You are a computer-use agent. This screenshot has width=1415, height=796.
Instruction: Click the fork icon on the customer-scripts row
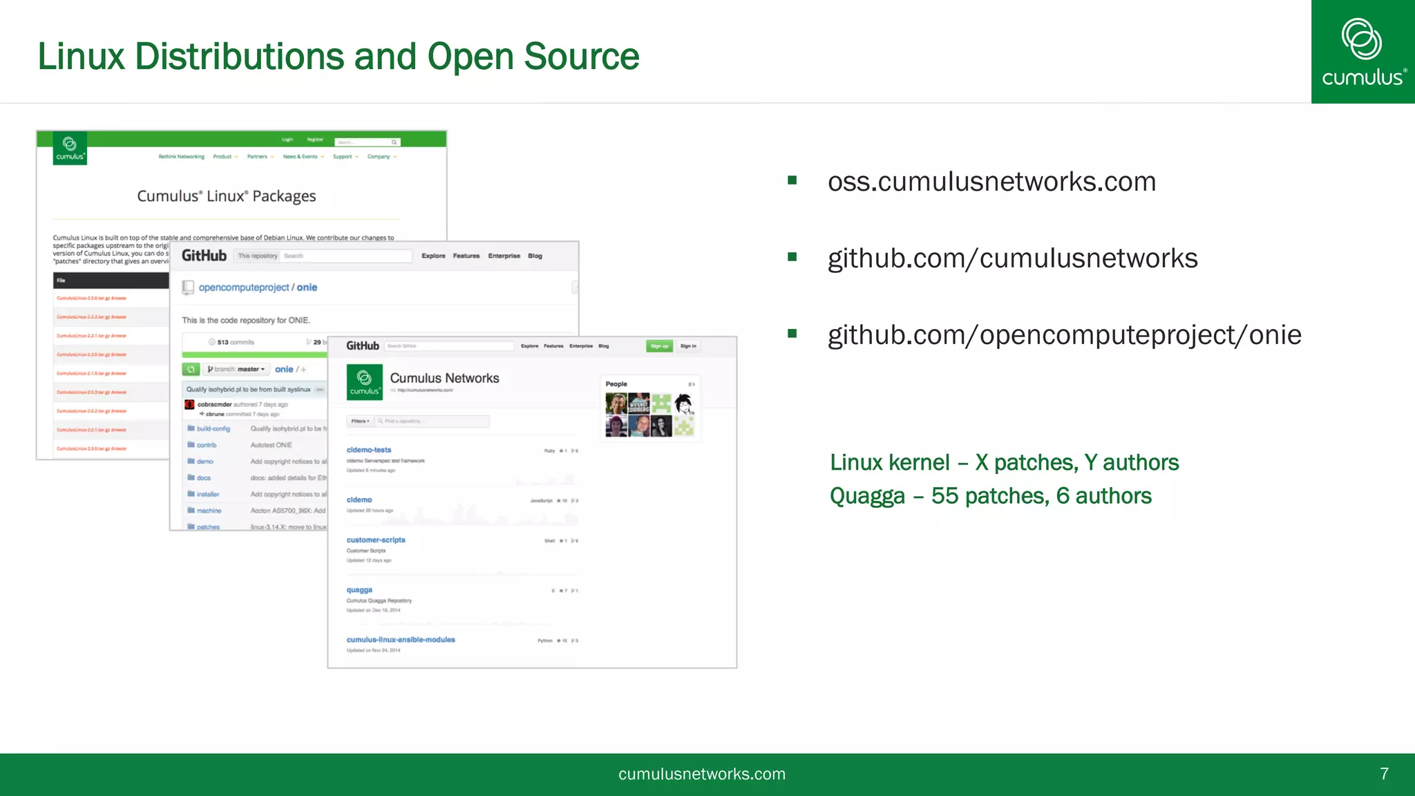pos(573,541)
